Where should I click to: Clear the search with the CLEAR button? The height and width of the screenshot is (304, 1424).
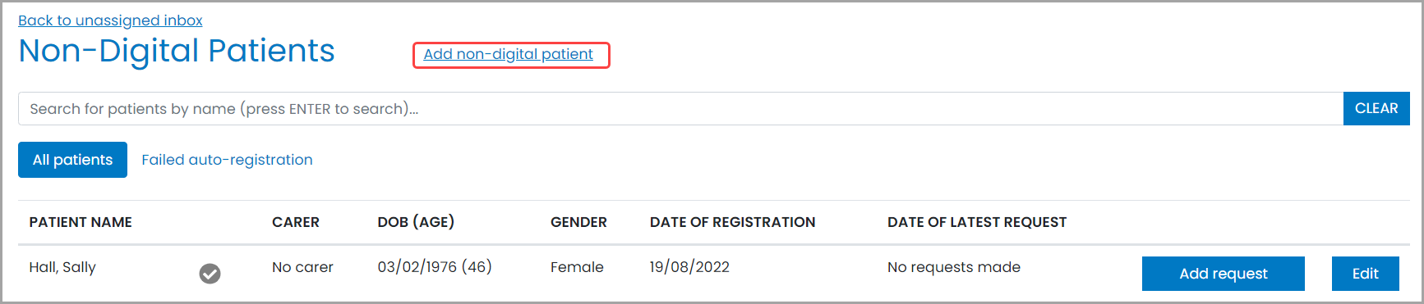coord(1376,109)
